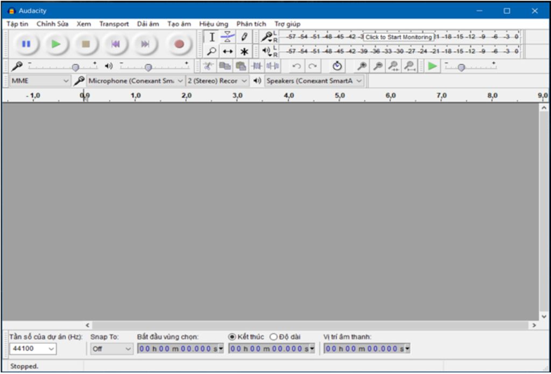This screenshot has width=551, height=374.
Task: Click the horizontal scrollbar right arrow
Action: tap(534, 325)
